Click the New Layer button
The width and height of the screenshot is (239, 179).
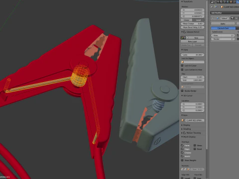coord(193,41)
